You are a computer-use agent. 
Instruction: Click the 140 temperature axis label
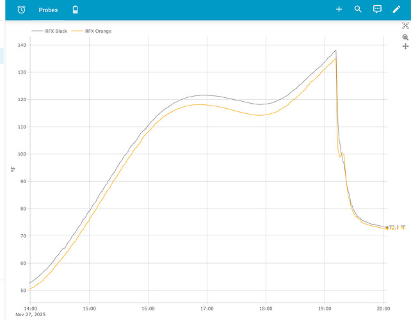(22, 45)
